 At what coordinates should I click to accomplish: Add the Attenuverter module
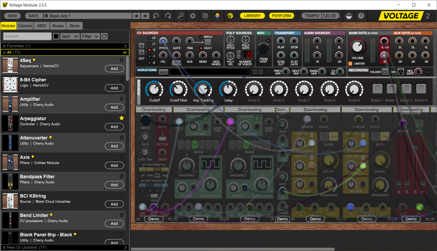[x=114, y=146]
